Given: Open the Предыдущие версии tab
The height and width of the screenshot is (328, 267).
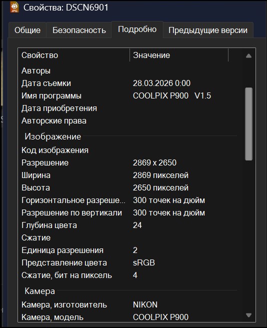Looking at the screenshot, I should [x=208, y=30].
